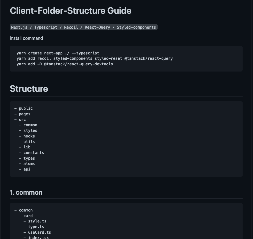Screen dimensions: 253x239
Task: Select the pages folder entry
Action: tap(24, 114)
